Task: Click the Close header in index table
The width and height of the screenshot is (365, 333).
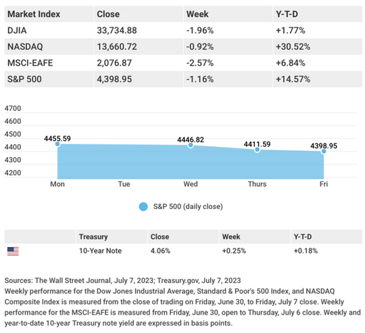Action: coord(108,14)
